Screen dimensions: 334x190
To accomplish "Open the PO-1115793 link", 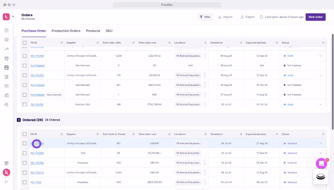I will (x=37, y=75).
